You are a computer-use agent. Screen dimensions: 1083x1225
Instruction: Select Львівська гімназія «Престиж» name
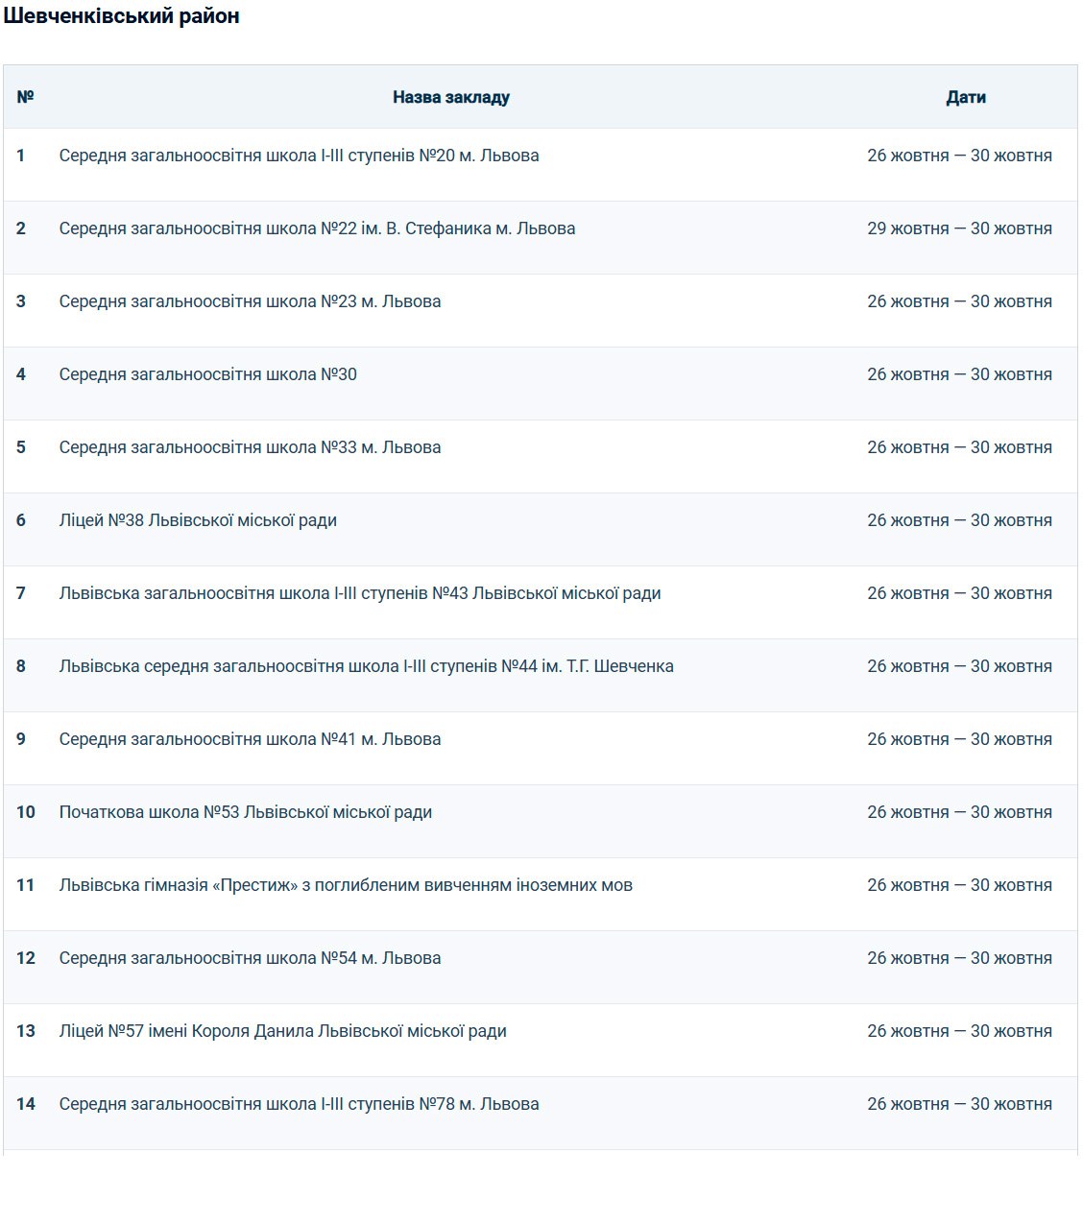pos(346,885)
